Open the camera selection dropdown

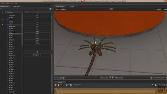[159, 78]
